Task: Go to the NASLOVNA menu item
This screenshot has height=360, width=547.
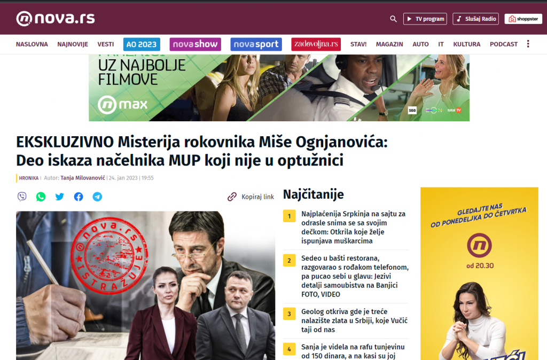Action: click(x=32, y=44)
